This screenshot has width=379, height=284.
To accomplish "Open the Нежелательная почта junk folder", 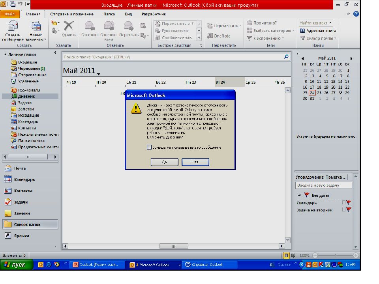I will click(x=35, y=134).
